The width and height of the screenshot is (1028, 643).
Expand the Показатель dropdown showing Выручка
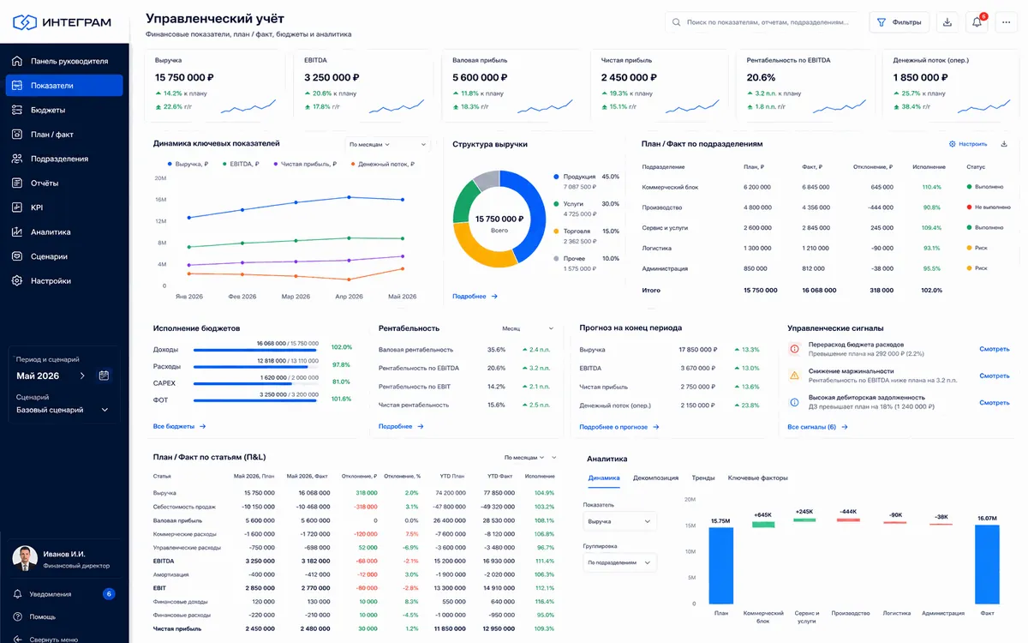(x=620, y=521)
